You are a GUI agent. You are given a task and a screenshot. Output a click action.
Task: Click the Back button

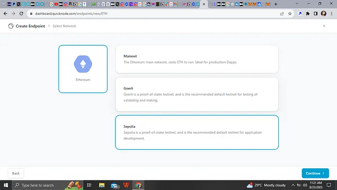[x=16, y=173]
